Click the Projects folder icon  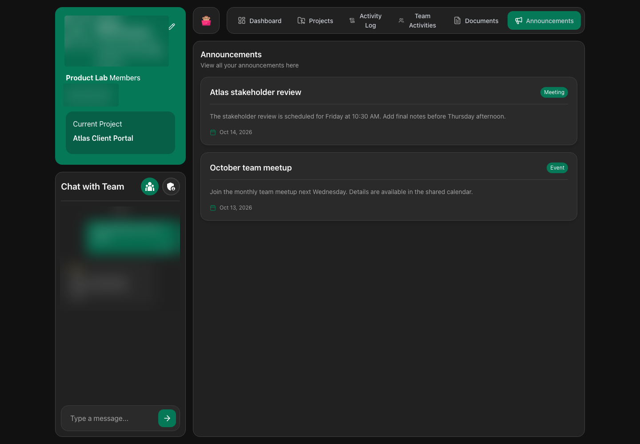click(301, 20)
